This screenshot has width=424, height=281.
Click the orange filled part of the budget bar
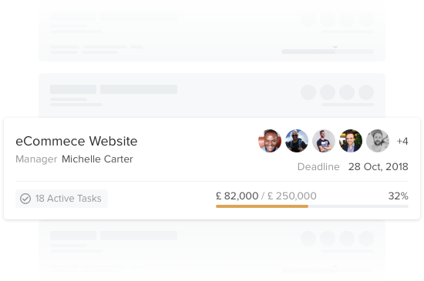click(262, 206)
